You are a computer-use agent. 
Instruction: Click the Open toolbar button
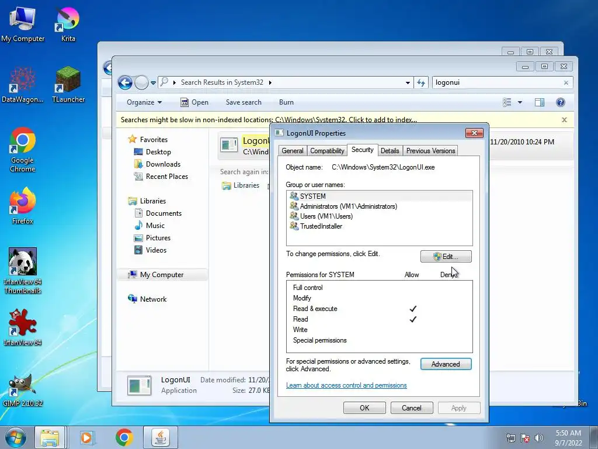(x=194, y=102)
